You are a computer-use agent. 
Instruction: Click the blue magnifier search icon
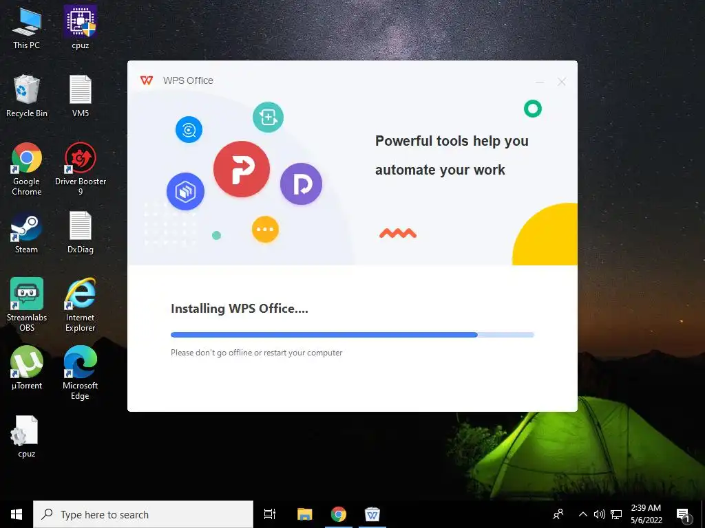point(189,130)
